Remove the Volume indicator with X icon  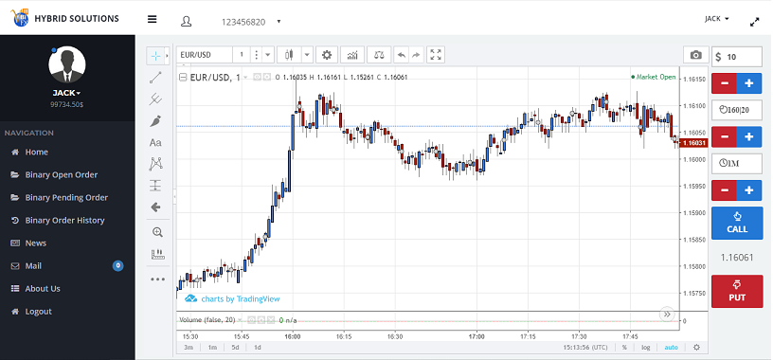(x=271, y=320)
